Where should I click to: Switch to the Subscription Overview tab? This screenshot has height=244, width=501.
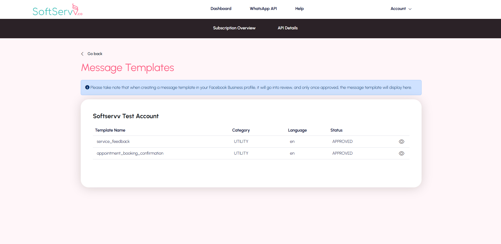(234, 28)
